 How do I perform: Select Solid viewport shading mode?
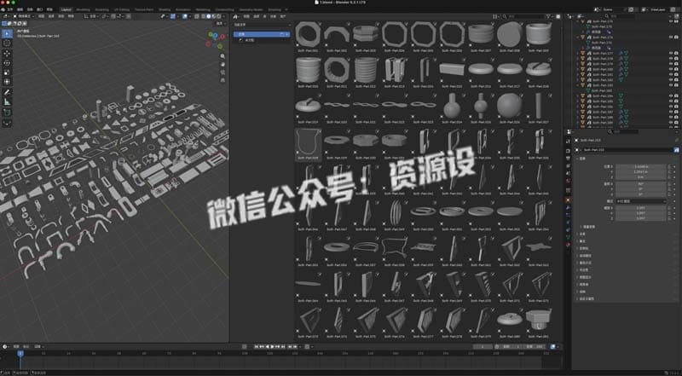(x=208, y=16)
